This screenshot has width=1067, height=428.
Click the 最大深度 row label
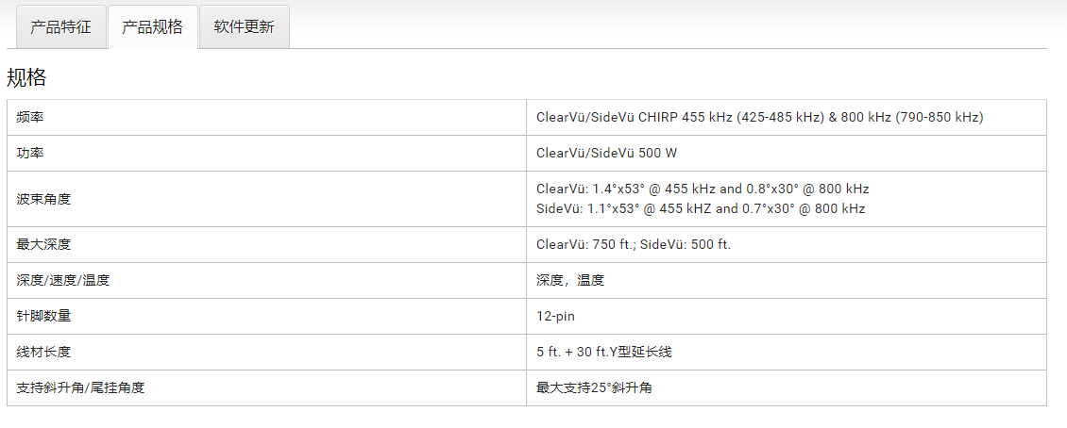coord(43,244)
